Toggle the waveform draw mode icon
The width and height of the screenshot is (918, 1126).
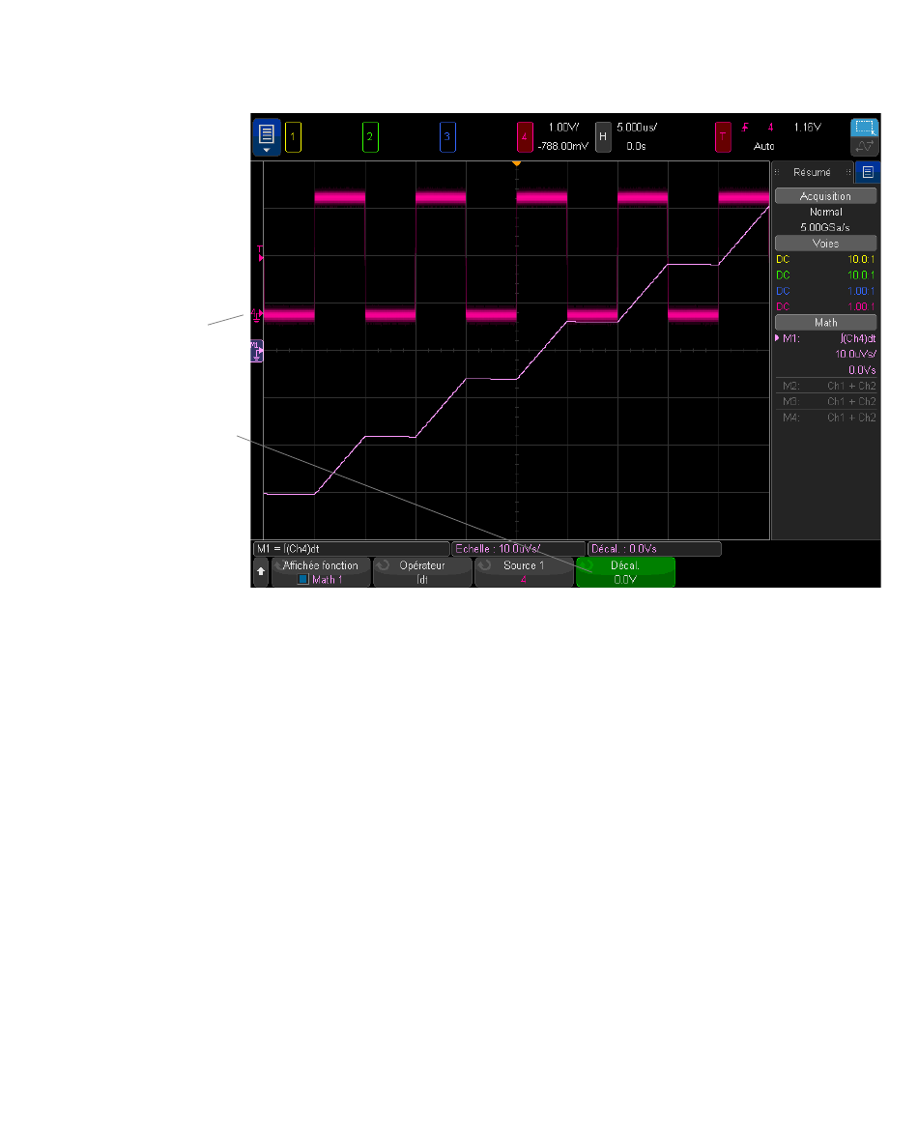[x=864, y=147]
